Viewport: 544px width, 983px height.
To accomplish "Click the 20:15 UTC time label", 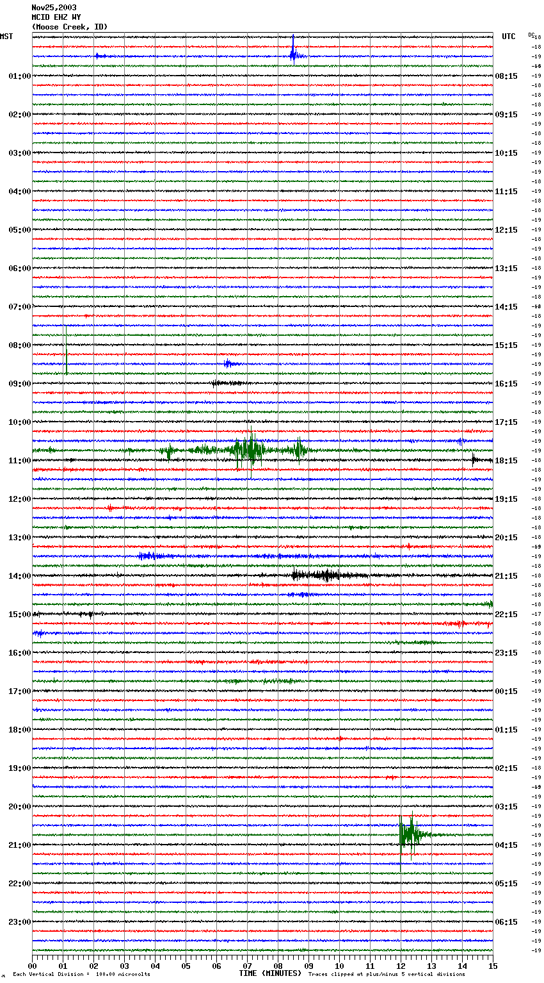I will click(506, 538).
